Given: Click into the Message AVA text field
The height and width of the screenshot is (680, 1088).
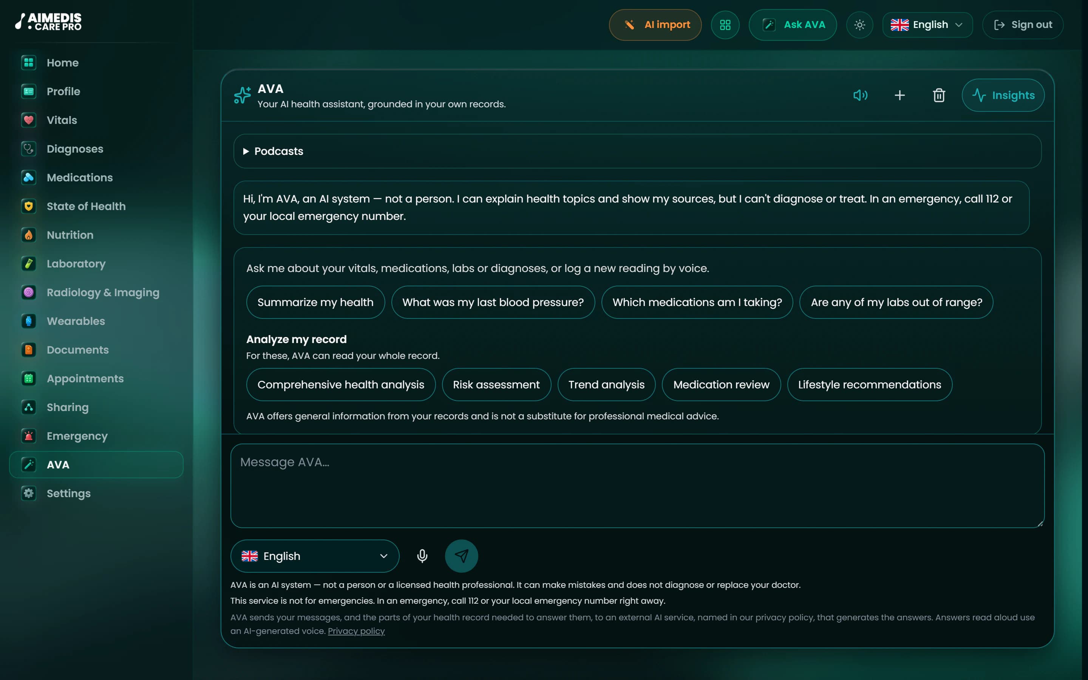Looking at the screenshot, I should (x=637, y=486).
